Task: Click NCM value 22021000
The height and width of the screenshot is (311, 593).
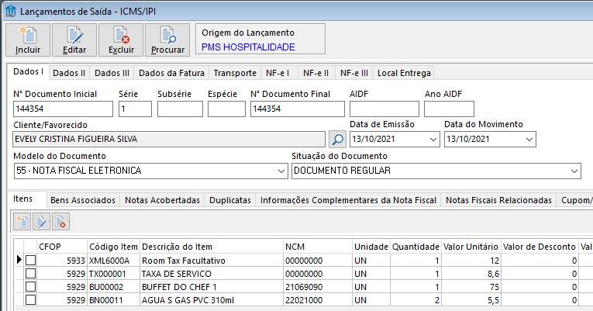Action: [x=318, y=300]
